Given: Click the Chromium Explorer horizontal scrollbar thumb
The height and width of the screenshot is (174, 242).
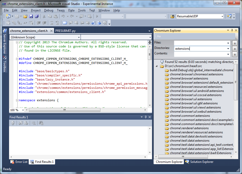Looking at the screenshot, I should click(x=183, y=157).
